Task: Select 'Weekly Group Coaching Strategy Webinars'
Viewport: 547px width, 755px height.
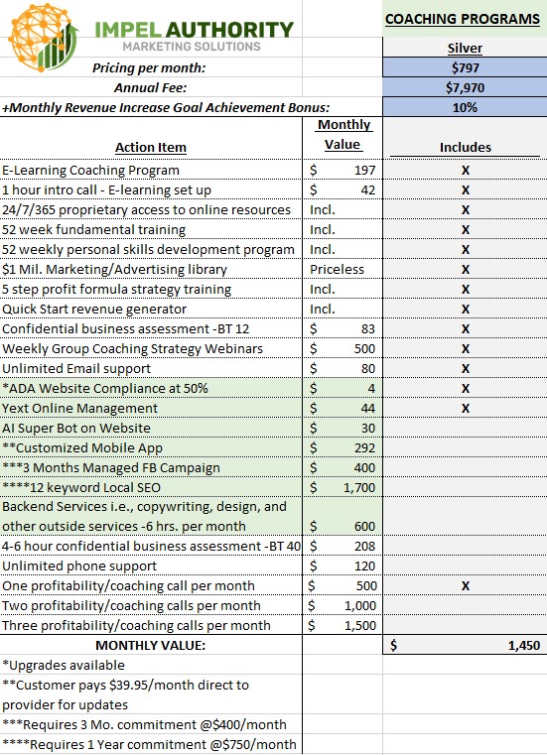Action: [x=132, y=348]
